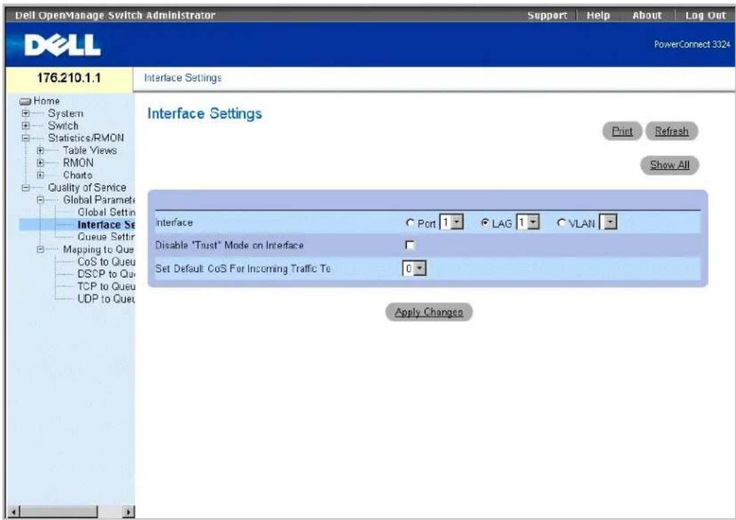The image size is (736, 520).
Task: Click Log Out in the top bar
Action: 705,15
